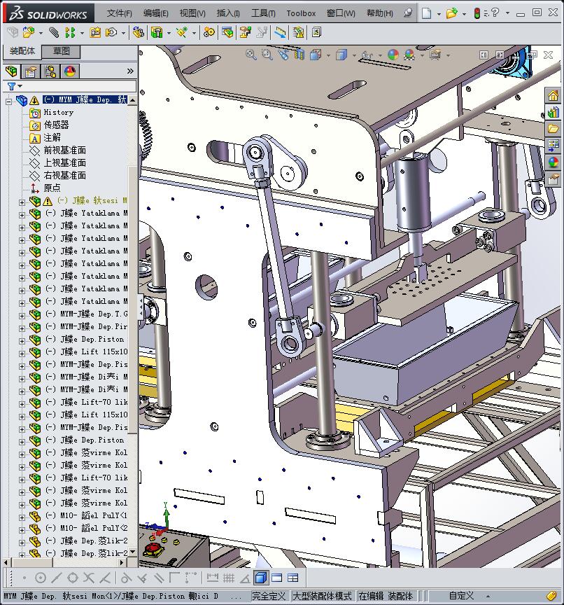Open the Custom Properties task pane
The image size is (564, 605).
[553, 179]
